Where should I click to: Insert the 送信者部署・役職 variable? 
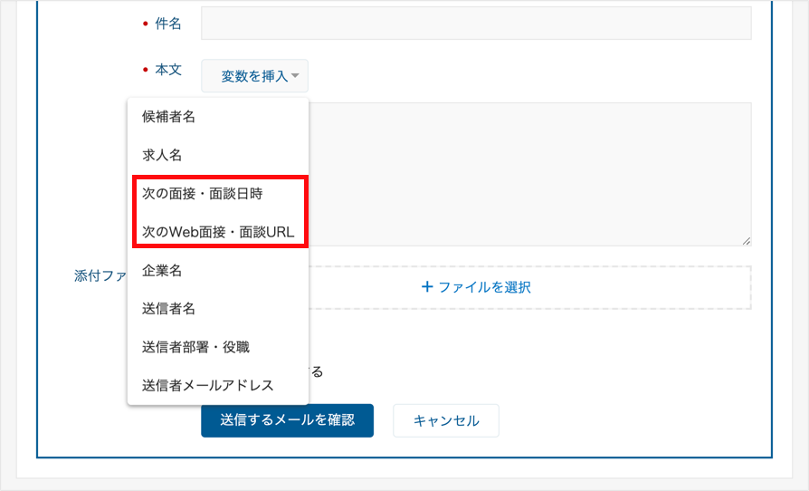pos(218,347)
